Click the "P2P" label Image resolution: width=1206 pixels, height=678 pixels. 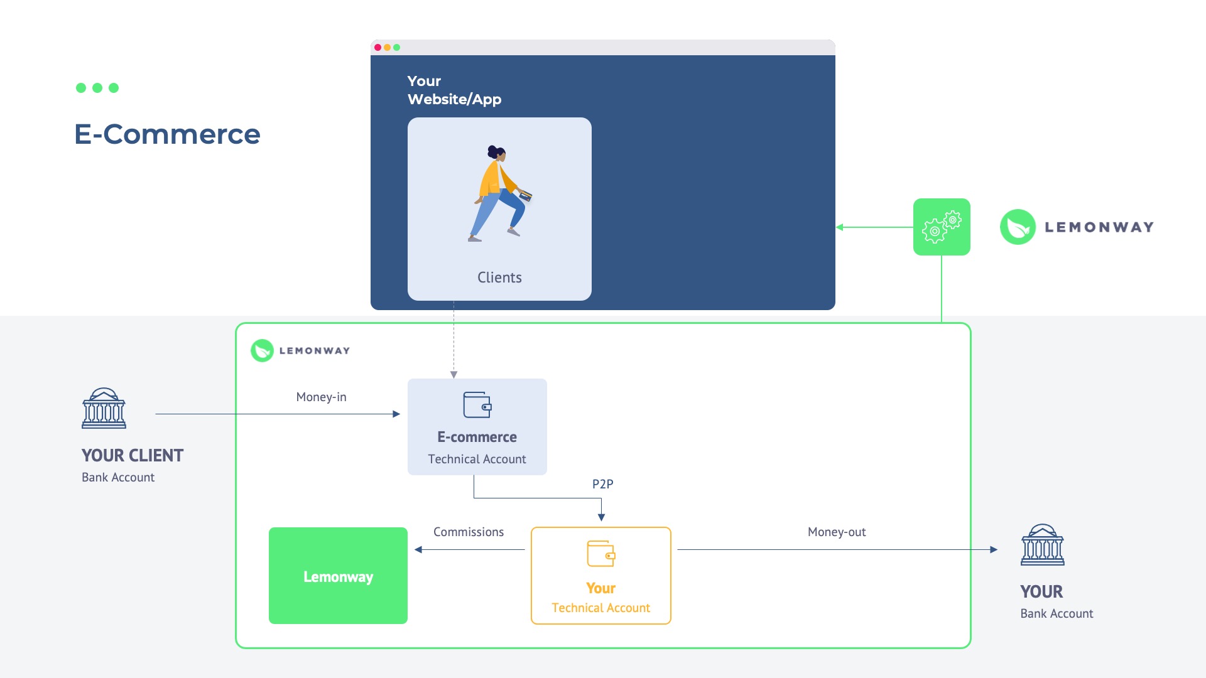point(602,484)
